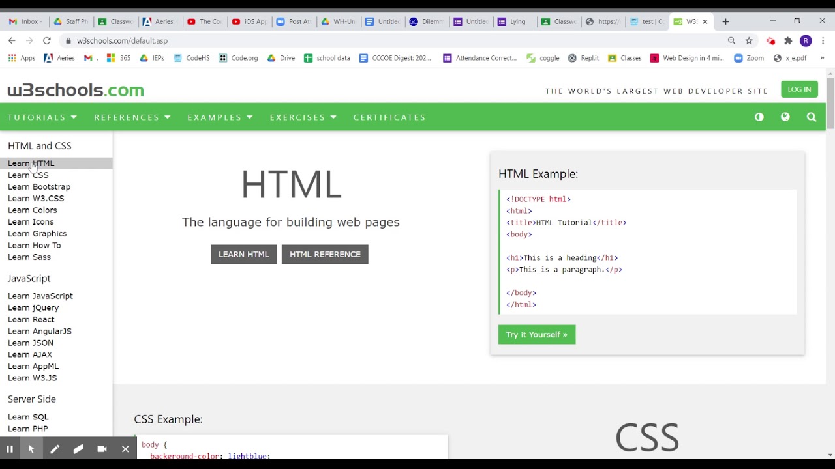Open the Chrome profile avatar R

click(x=806, y=41)
